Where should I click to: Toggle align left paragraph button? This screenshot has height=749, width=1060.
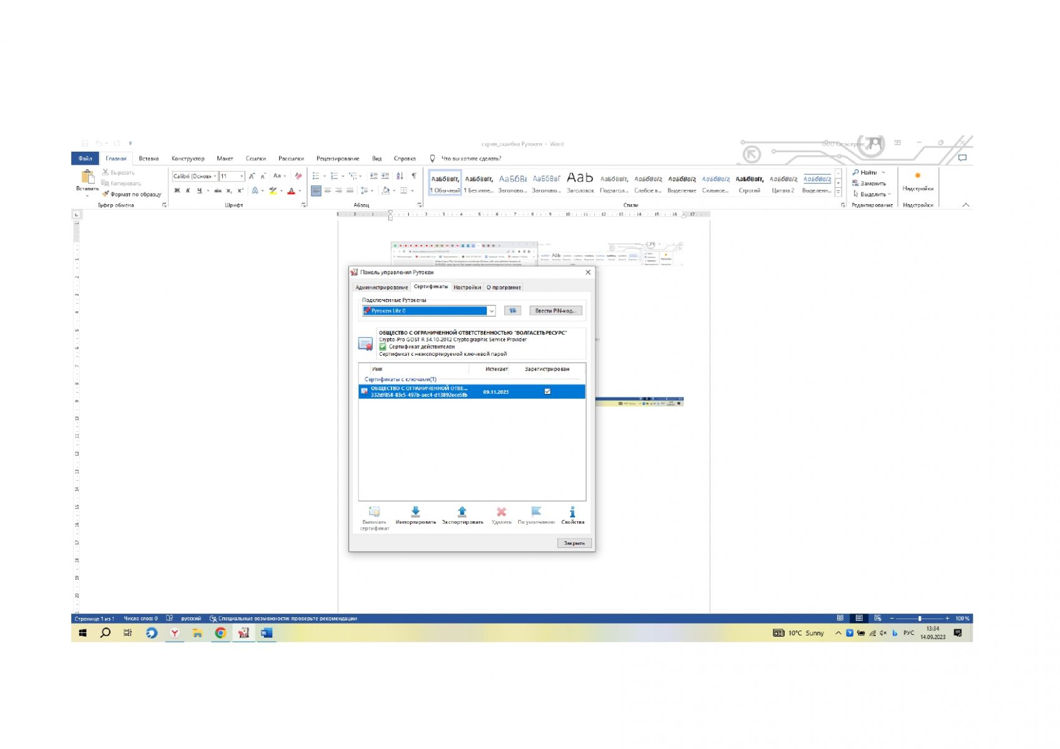pyautogui.click(x=316, y=190)
